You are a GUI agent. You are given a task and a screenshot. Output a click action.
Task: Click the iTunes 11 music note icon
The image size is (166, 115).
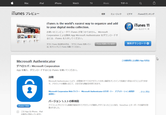[x=129, y=26]
